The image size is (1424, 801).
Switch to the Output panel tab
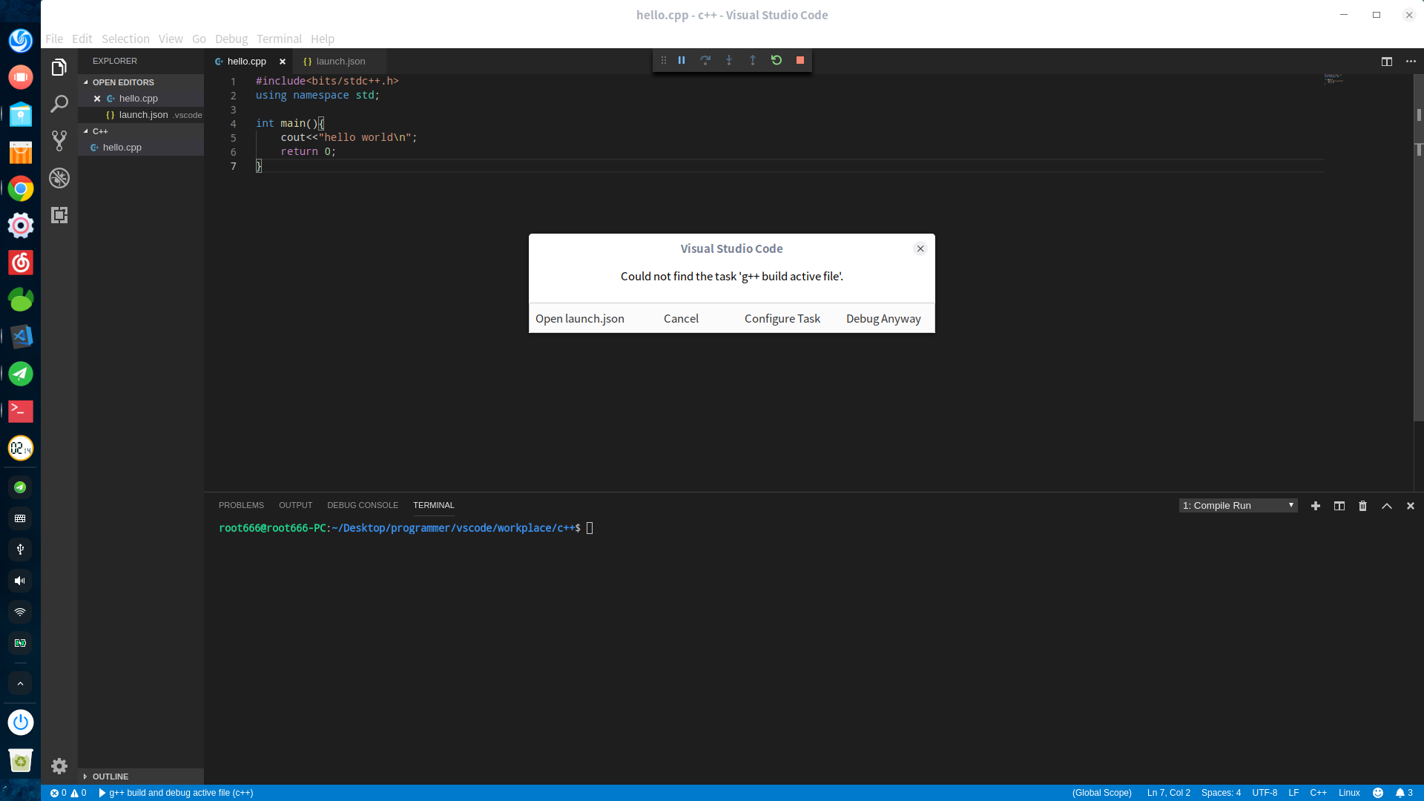click(295, 505)
